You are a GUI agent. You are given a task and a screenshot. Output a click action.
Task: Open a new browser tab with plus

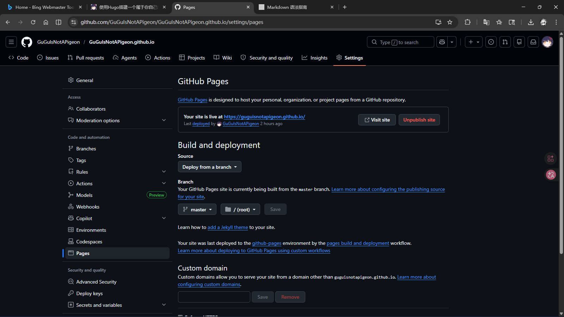pyautogui.click(x=345, y=7)
